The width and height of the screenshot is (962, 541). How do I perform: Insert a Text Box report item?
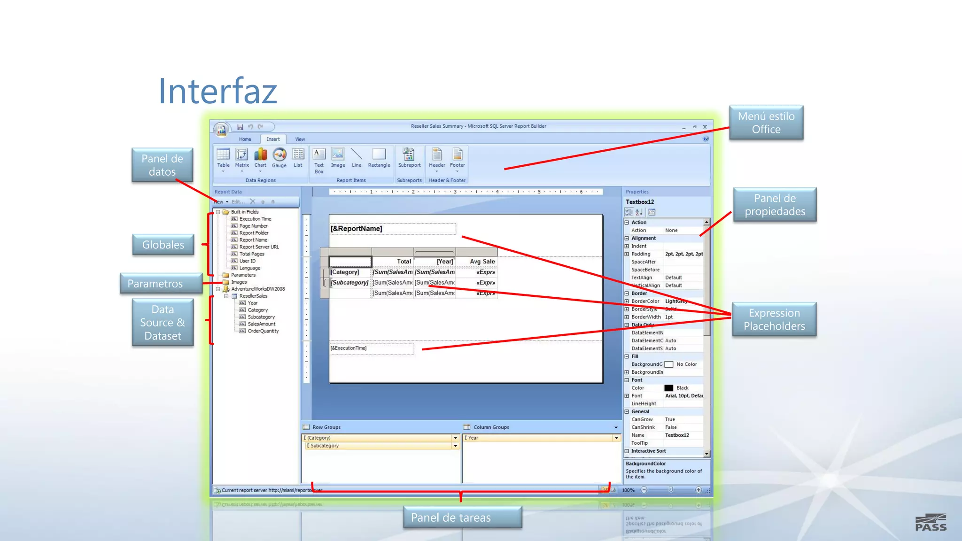pyautogui.click(x=319, y=161)
